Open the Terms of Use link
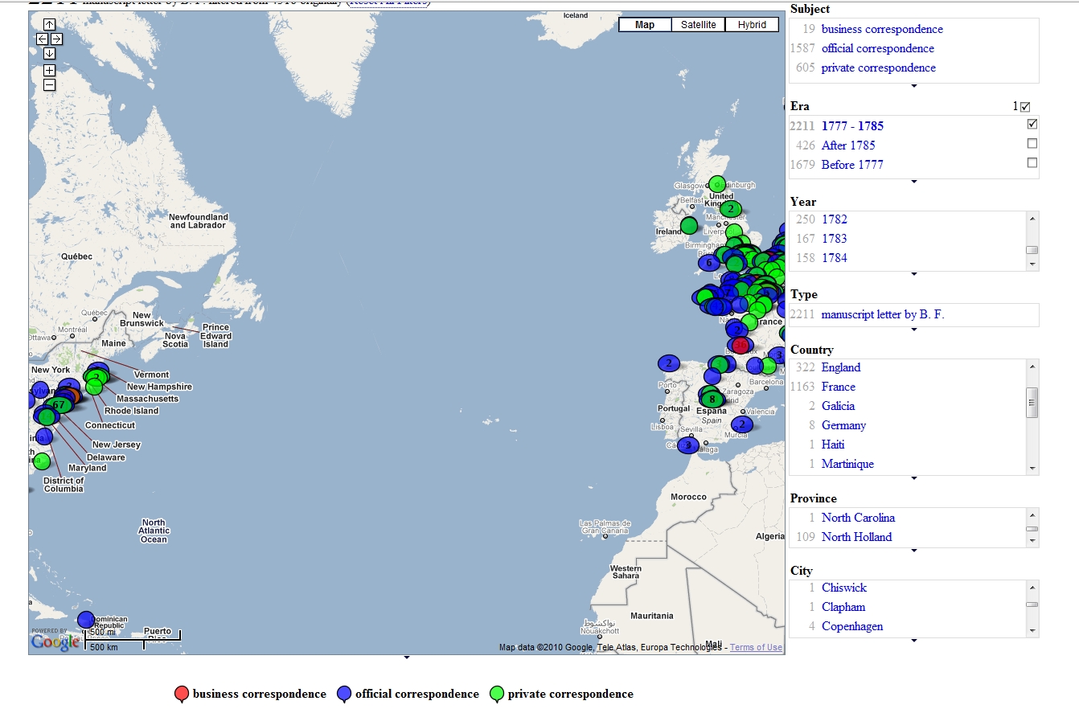This screenshot has height=713, width=1079. 756,647
